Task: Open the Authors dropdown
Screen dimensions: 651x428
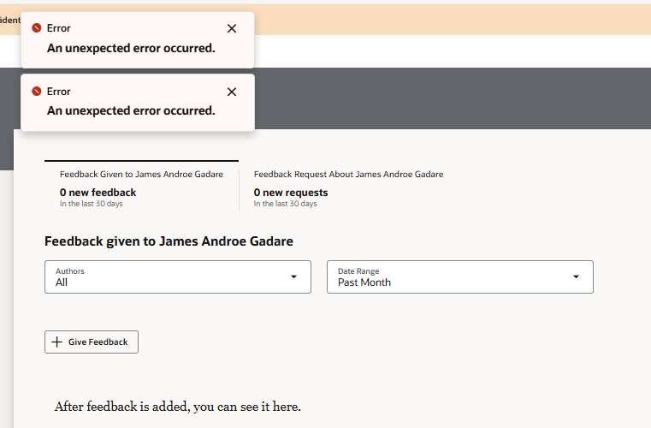Action: click(178, 276)
